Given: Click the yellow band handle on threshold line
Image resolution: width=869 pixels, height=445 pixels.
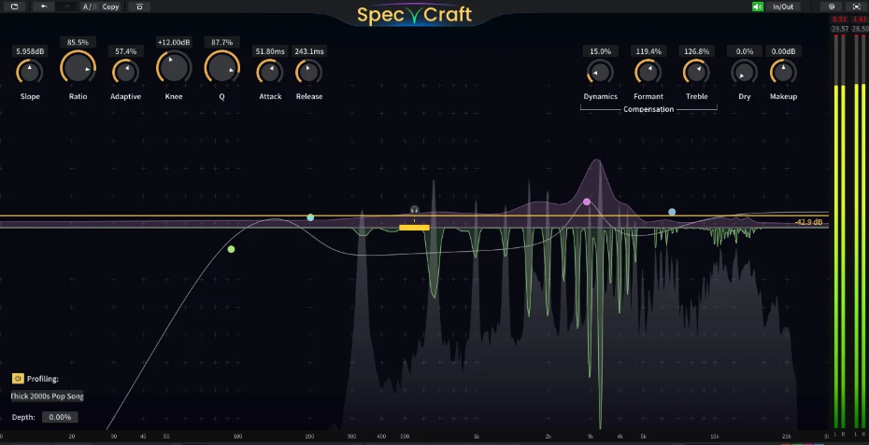Looking at the screenshot, I should 414,228.
